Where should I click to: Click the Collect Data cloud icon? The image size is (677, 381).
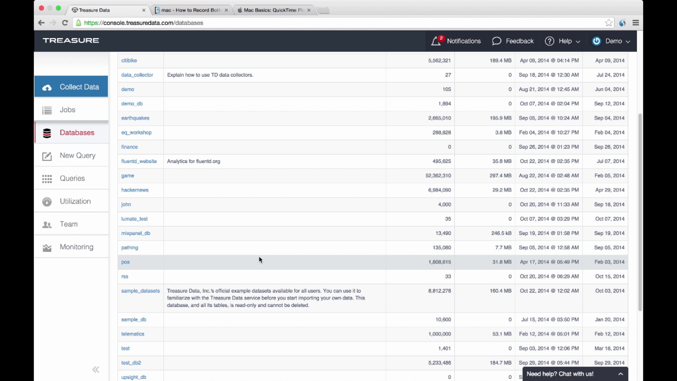click(x=47, y=87)
